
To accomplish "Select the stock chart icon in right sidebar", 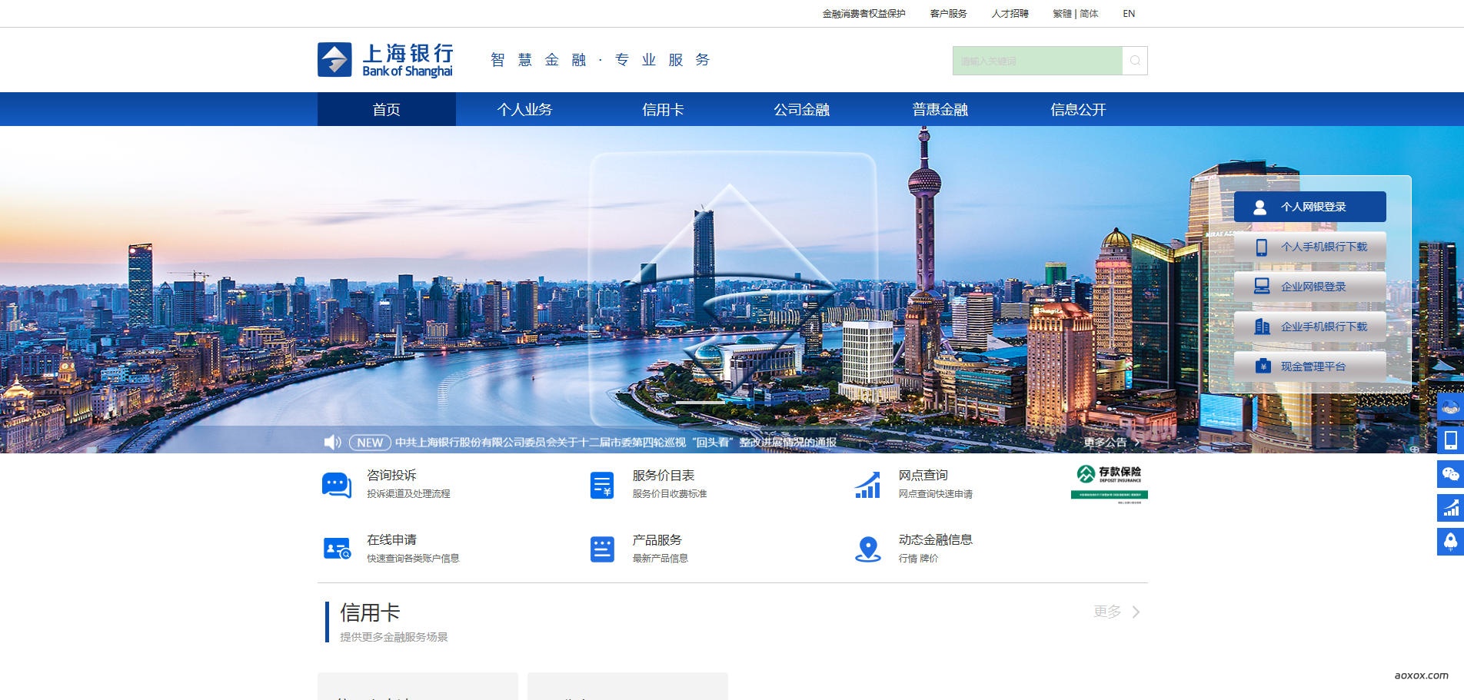I will [1450, 508].
